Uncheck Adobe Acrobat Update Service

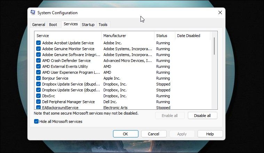(38, 43)
